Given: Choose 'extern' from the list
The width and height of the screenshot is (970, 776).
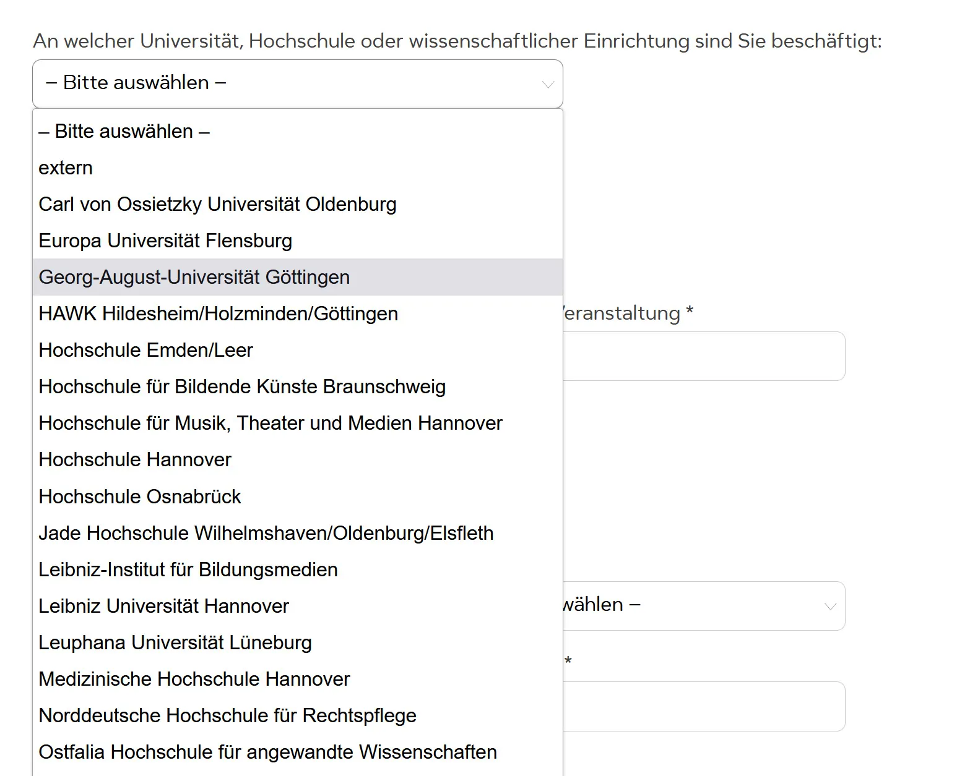Looking at the screenshot, I should (x=298, y=168).
